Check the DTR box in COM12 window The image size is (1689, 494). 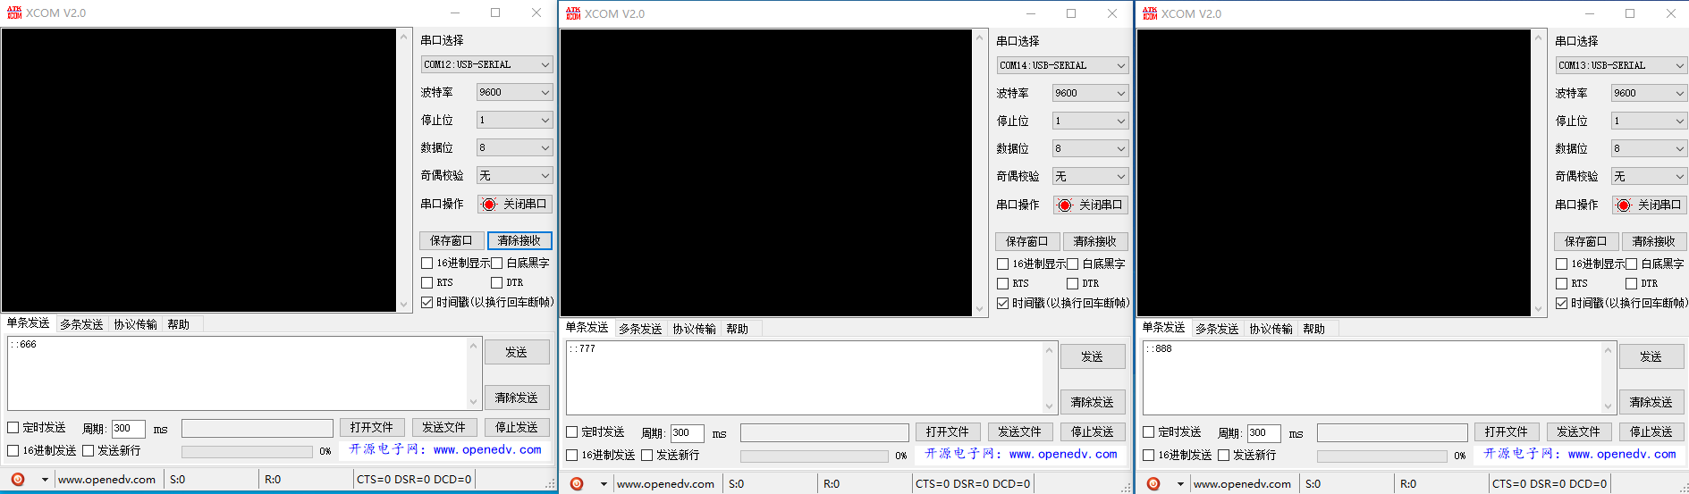[x=497, y=282]
